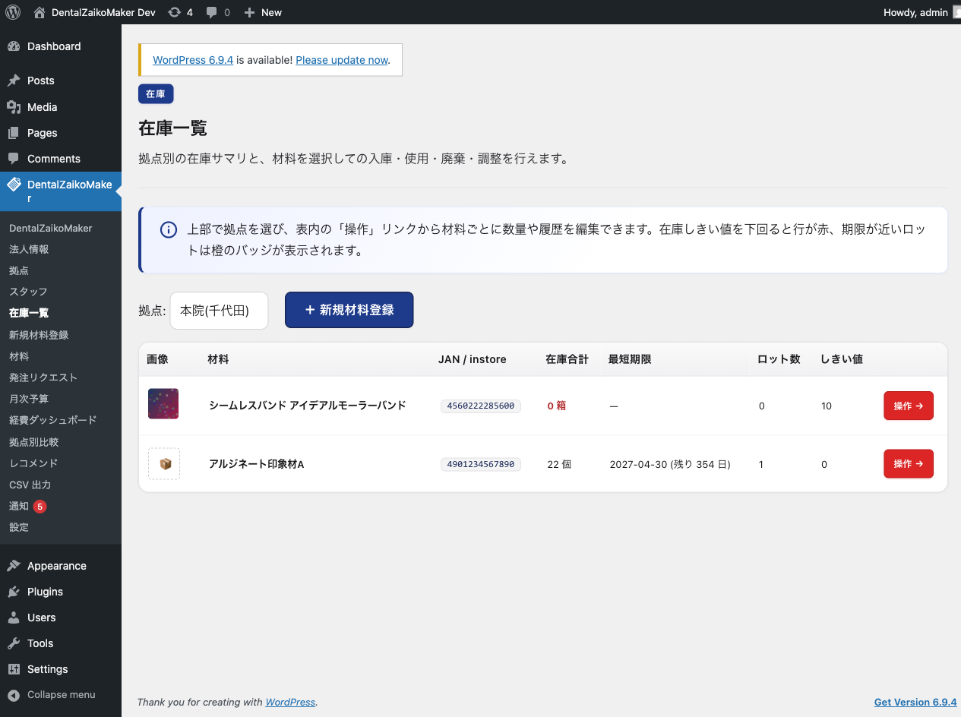Open the DentalZaikoMaker first submenu item
Viewport: 961px width, 717px height.
pyautogui.click(x=50, y=228)
